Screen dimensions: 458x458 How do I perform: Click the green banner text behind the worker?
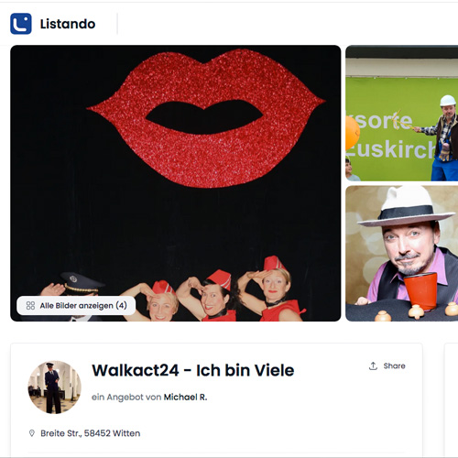[x=392, y=135]
